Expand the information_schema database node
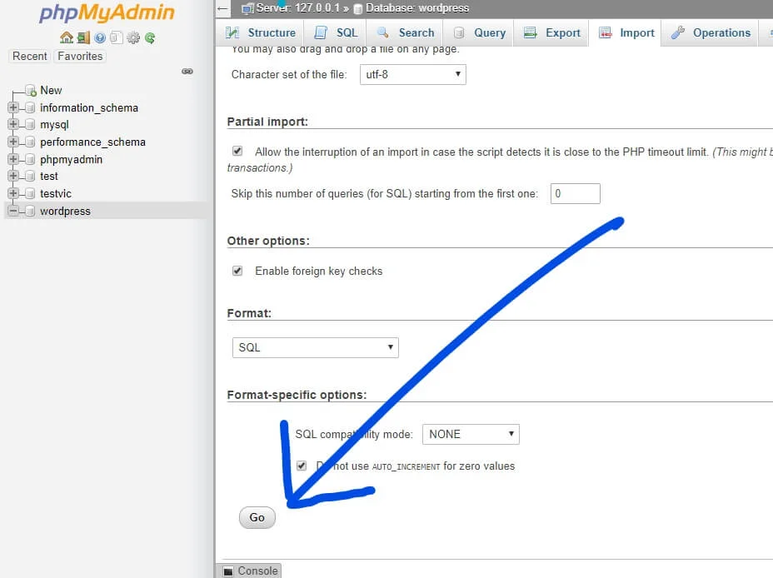This screenshot has width=773, height=578. pos(13,107)
